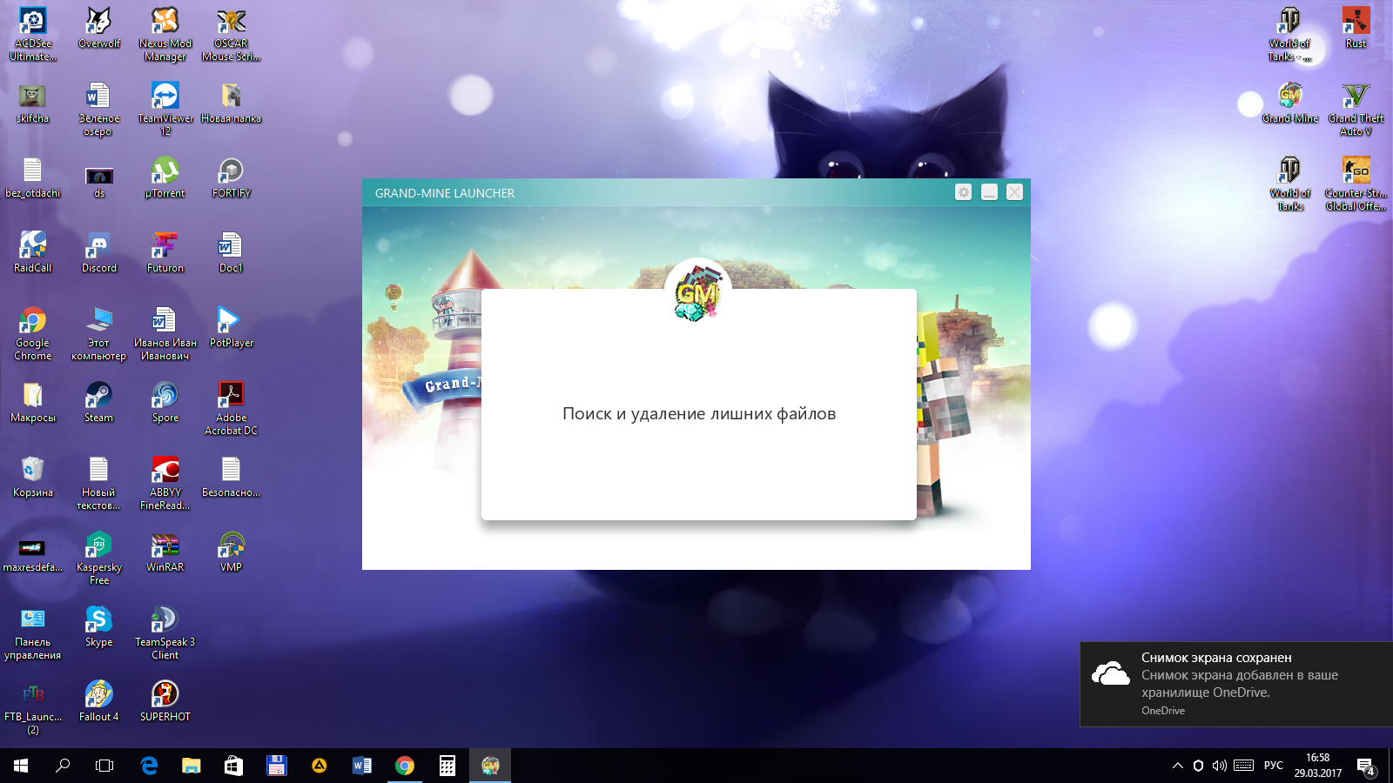The width and height of the screenshot is (1393, 783).
Task: Open the Action Center notifications
Action: click(x=1366, y=766)
